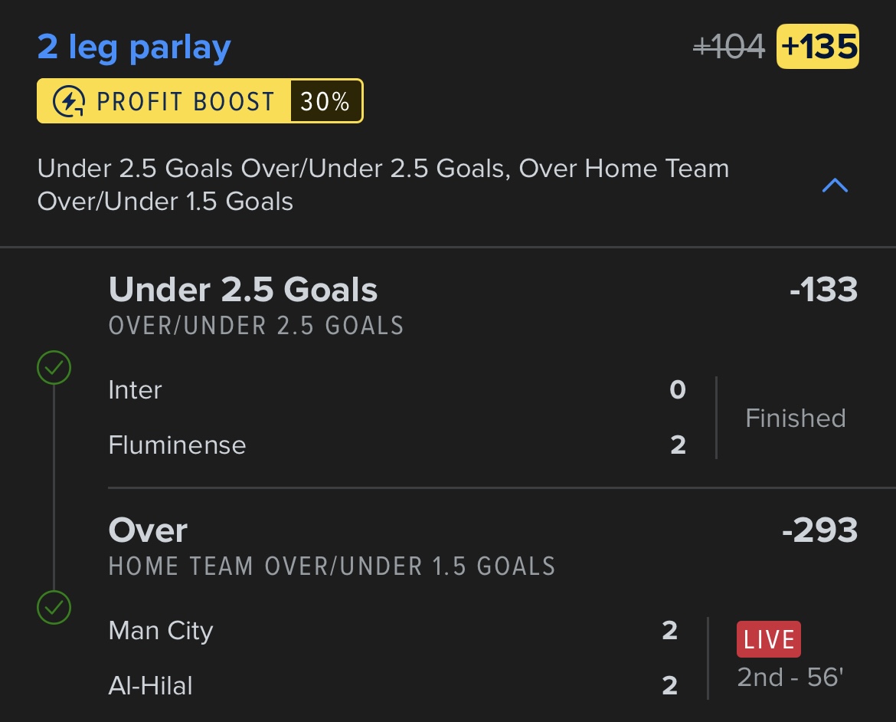Tap the Finished match status

click(796, 418)
